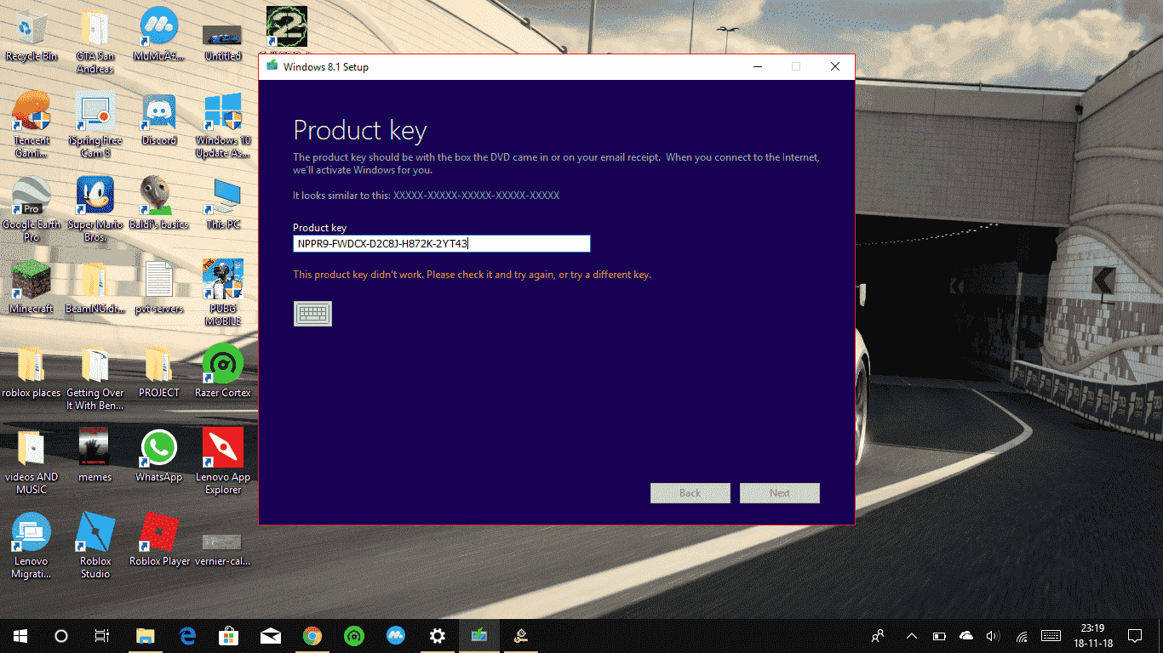1163x653 pixels.
Task: Select the Roblox Player desktop shortcut
Action: pyautogui.click(x=158, y=539)
